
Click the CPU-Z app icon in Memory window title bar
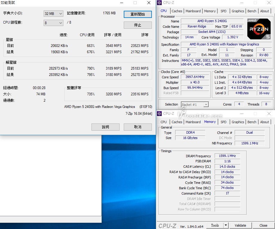tap(159, 113)
